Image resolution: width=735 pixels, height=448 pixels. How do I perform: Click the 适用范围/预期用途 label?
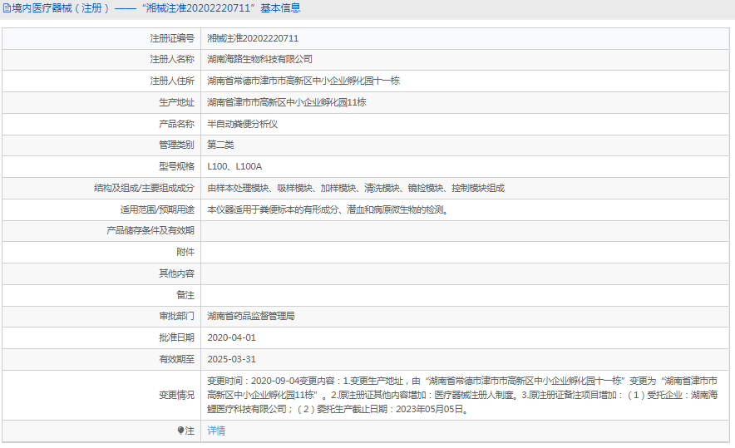[x=157, y=209]
